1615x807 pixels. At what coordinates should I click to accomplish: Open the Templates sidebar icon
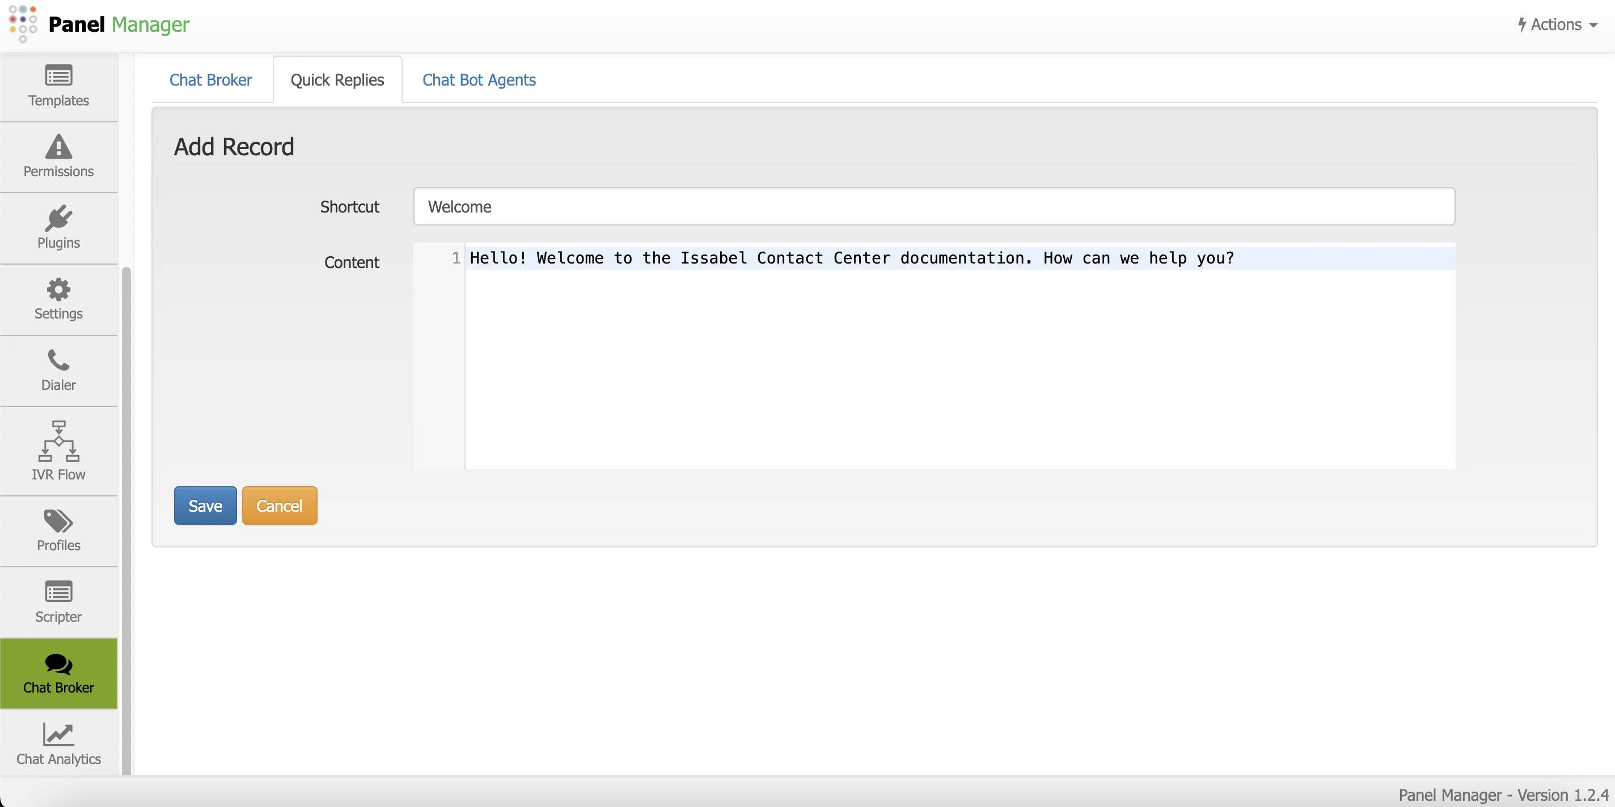click(58, 76)
